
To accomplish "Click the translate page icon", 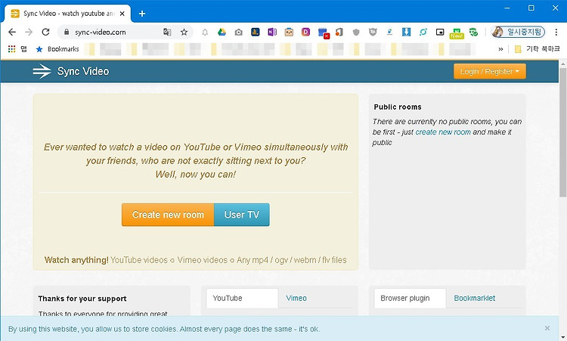I will (x=167, y=33).
